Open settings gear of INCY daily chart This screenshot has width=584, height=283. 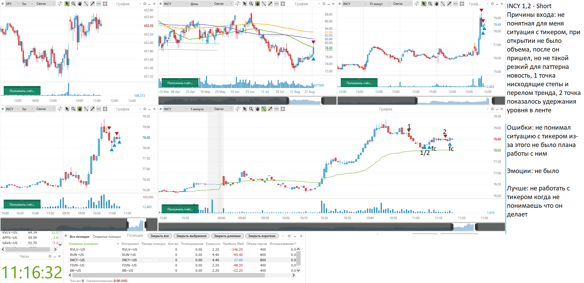(x=324, y=4)
